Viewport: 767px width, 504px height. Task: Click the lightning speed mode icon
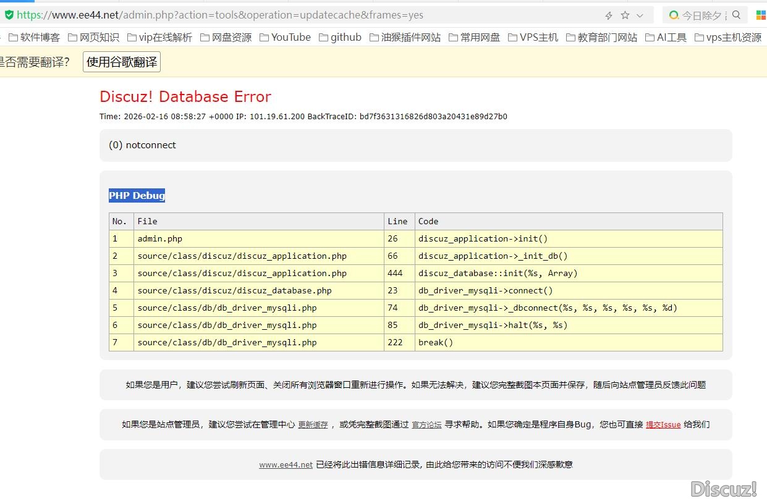point(609,15)
